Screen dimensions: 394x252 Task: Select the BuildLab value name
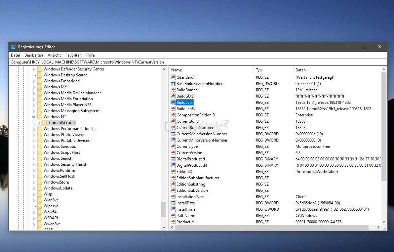tap(184, 103)
